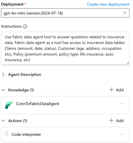
Task: Expand the Agent Description section chevron
Action: [3, 74]
